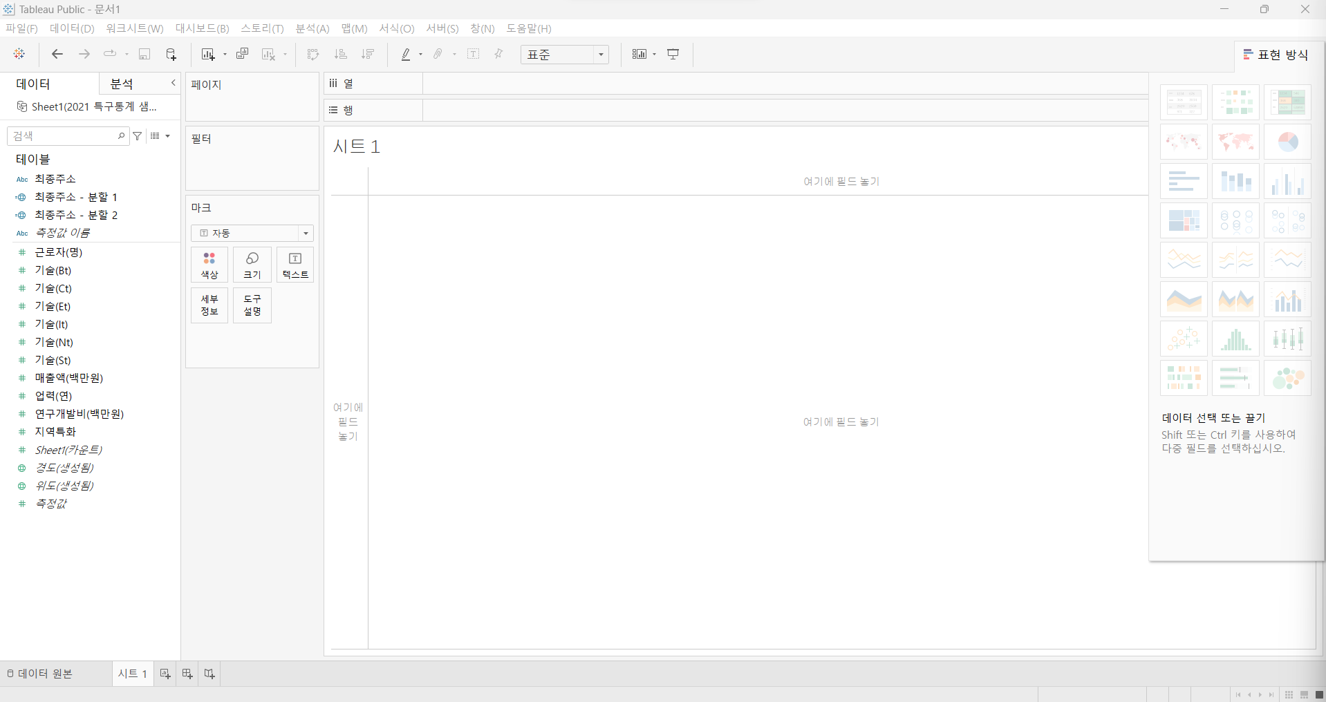Open the 대시보드(B) menu
1326x702 pixels.
tap(202, 28)
